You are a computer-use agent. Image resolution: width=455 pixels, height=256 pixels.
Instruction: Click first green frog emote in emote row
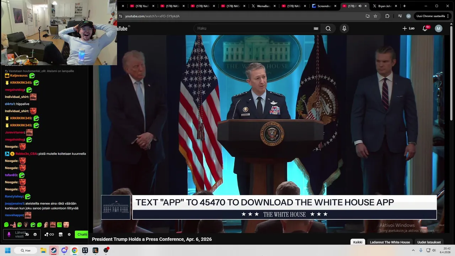tap(6, 225)
